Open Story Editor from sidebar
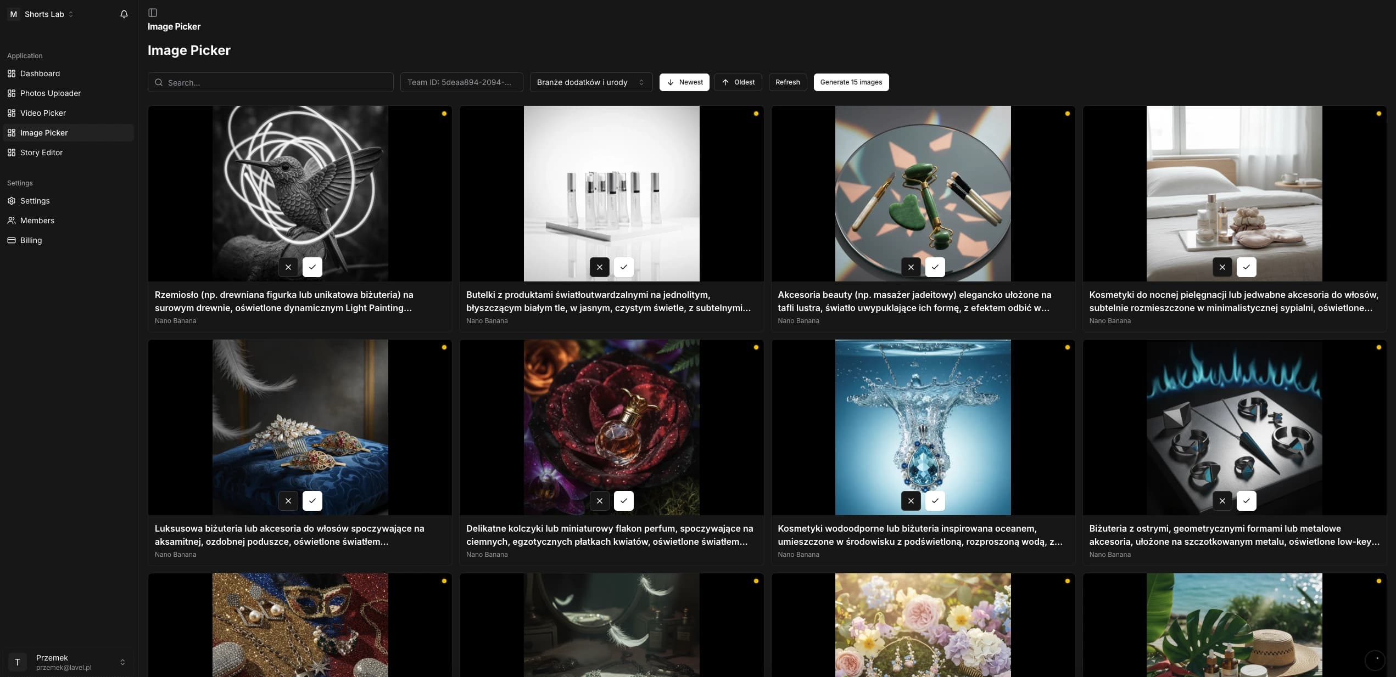The width and height of the screenshot is (1396, 677). click(x=41, y=153)
